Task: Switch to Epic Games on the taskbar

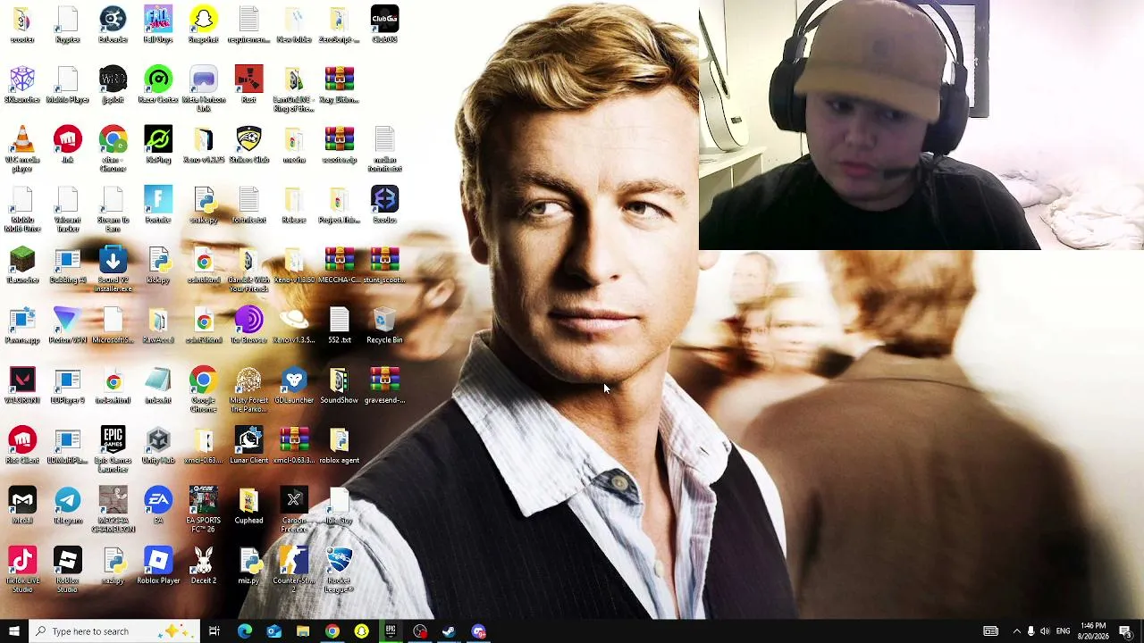Action: tap(391, 631)
